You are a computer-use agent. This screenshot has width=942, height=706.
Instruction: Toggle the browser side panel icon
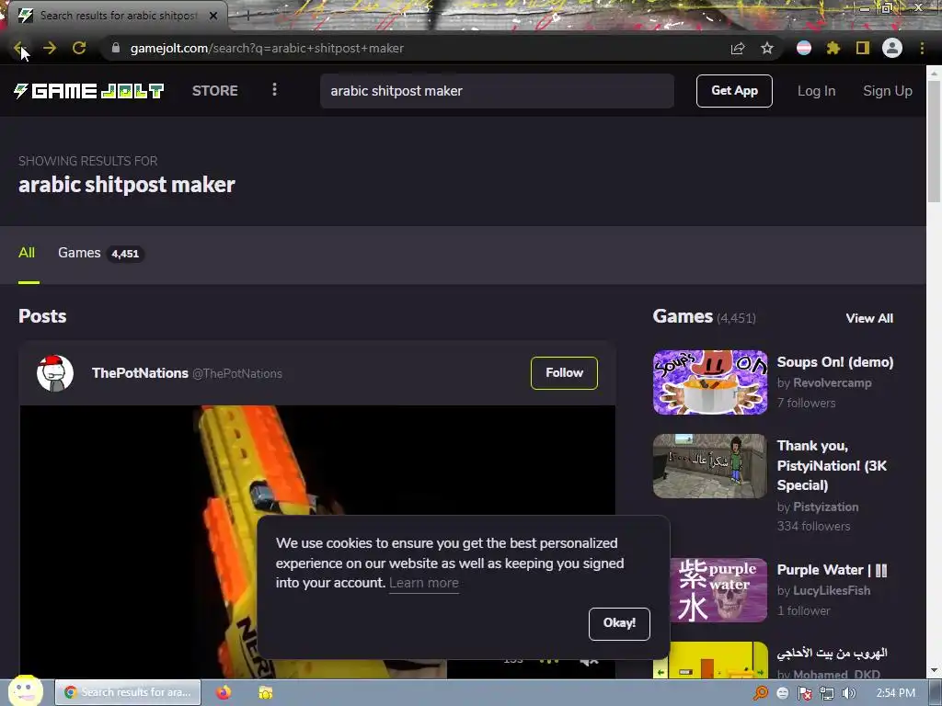tap(863, 48)
